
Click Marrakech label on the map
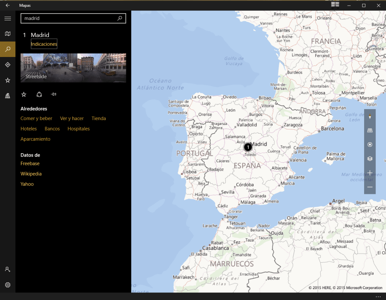coord(184,277)
